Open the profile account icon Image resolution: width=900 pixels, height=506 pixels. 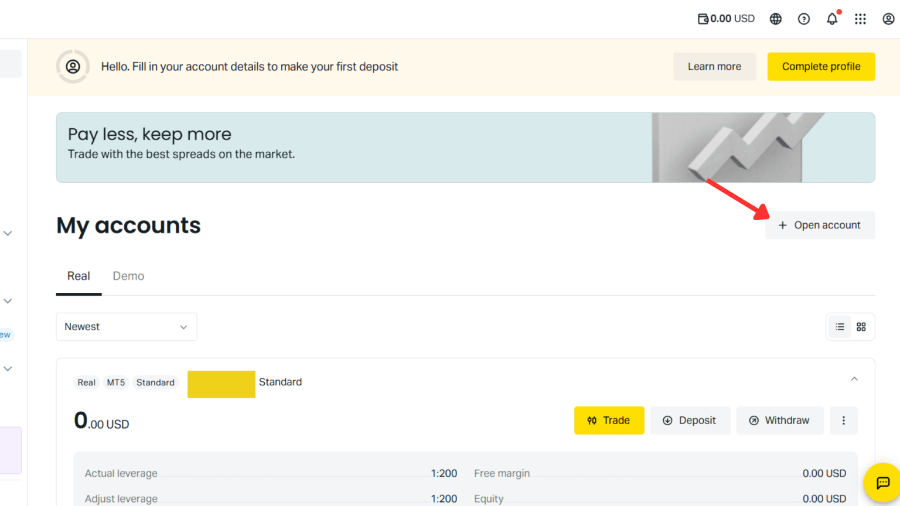888,18
